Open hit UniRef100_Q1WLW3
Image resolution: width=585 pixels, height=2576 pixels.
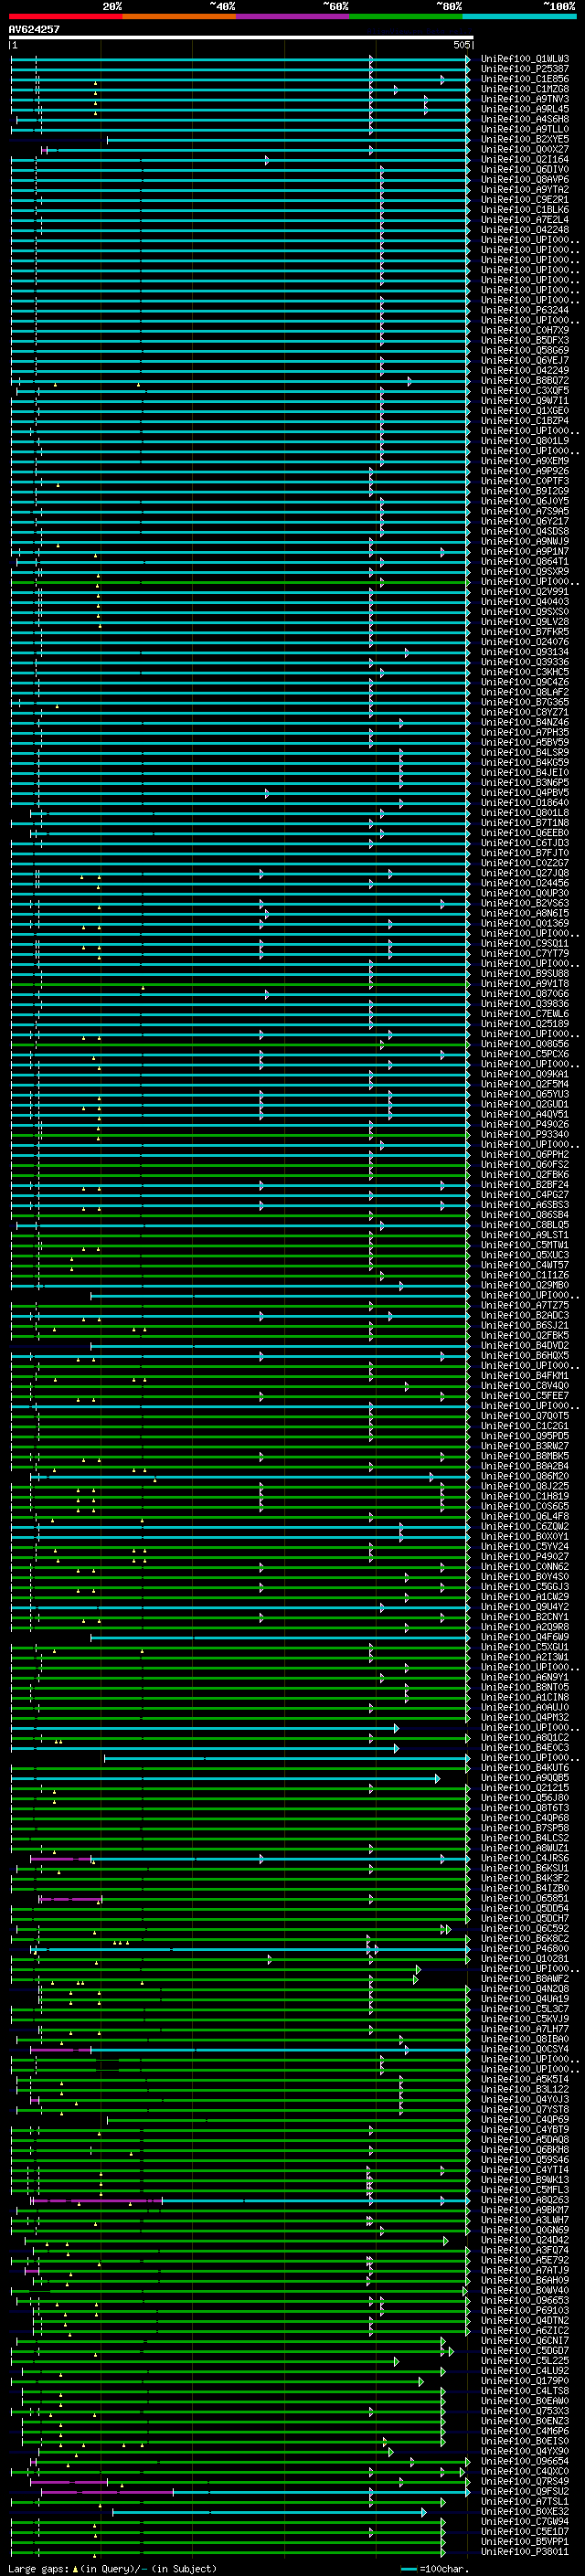coord(525,59)
